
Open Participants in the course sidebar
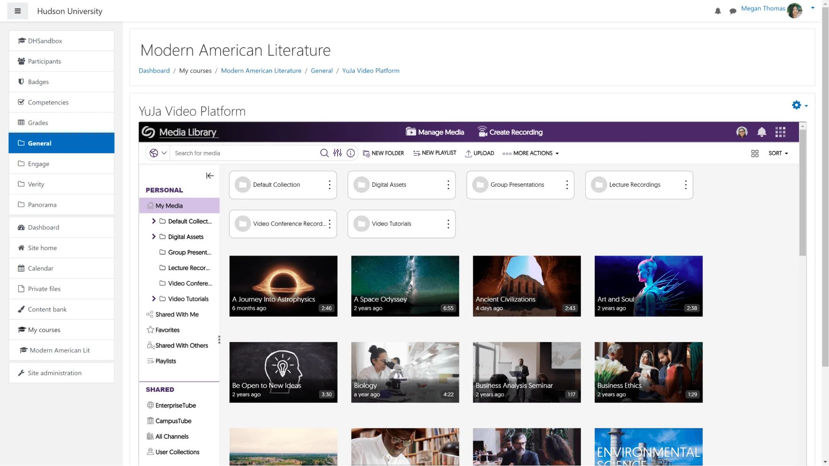[61, 61]
